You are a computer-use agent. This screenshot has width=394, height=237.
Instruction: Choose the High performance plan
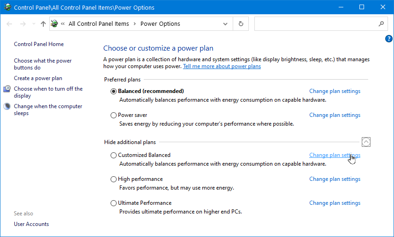(x=114, y=179)
